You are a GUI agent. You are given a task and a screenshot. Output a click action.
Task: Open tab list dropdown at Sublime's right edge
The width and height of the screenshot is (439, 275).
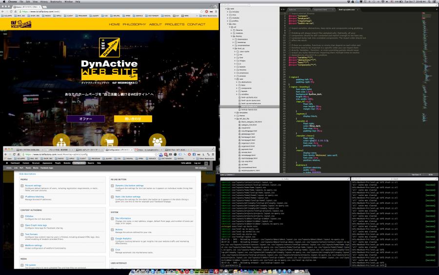pos(437,10)
